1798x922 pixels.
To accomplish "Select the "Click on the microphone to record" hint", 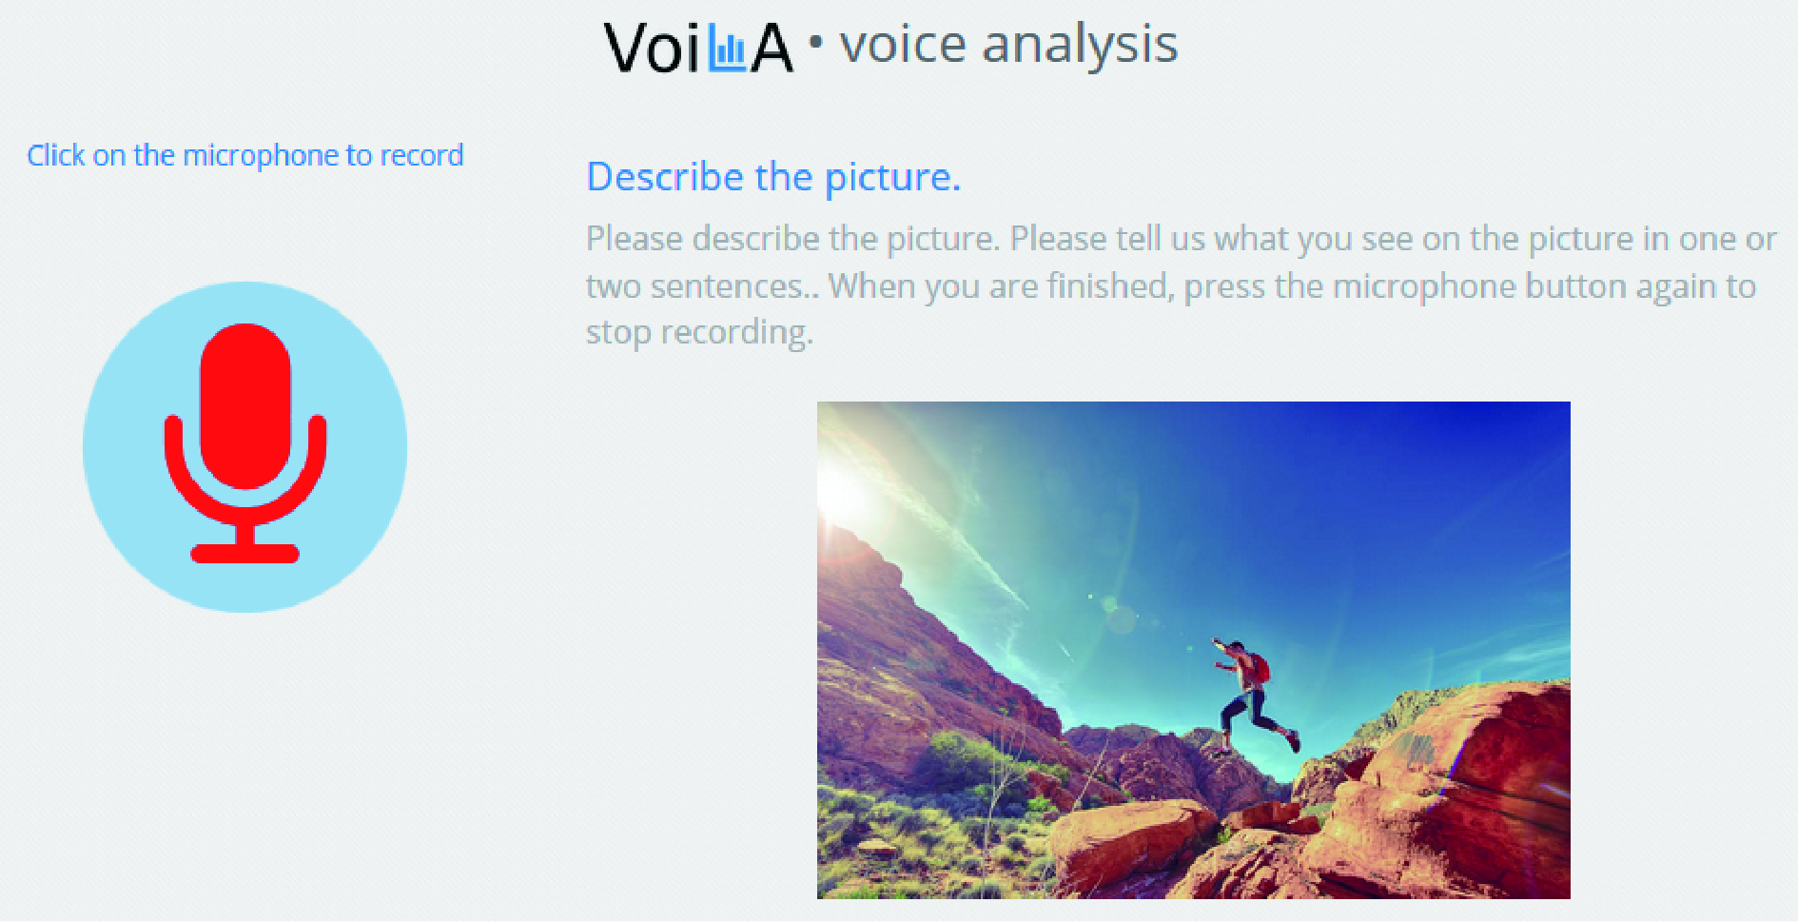I will click(245, 155).
